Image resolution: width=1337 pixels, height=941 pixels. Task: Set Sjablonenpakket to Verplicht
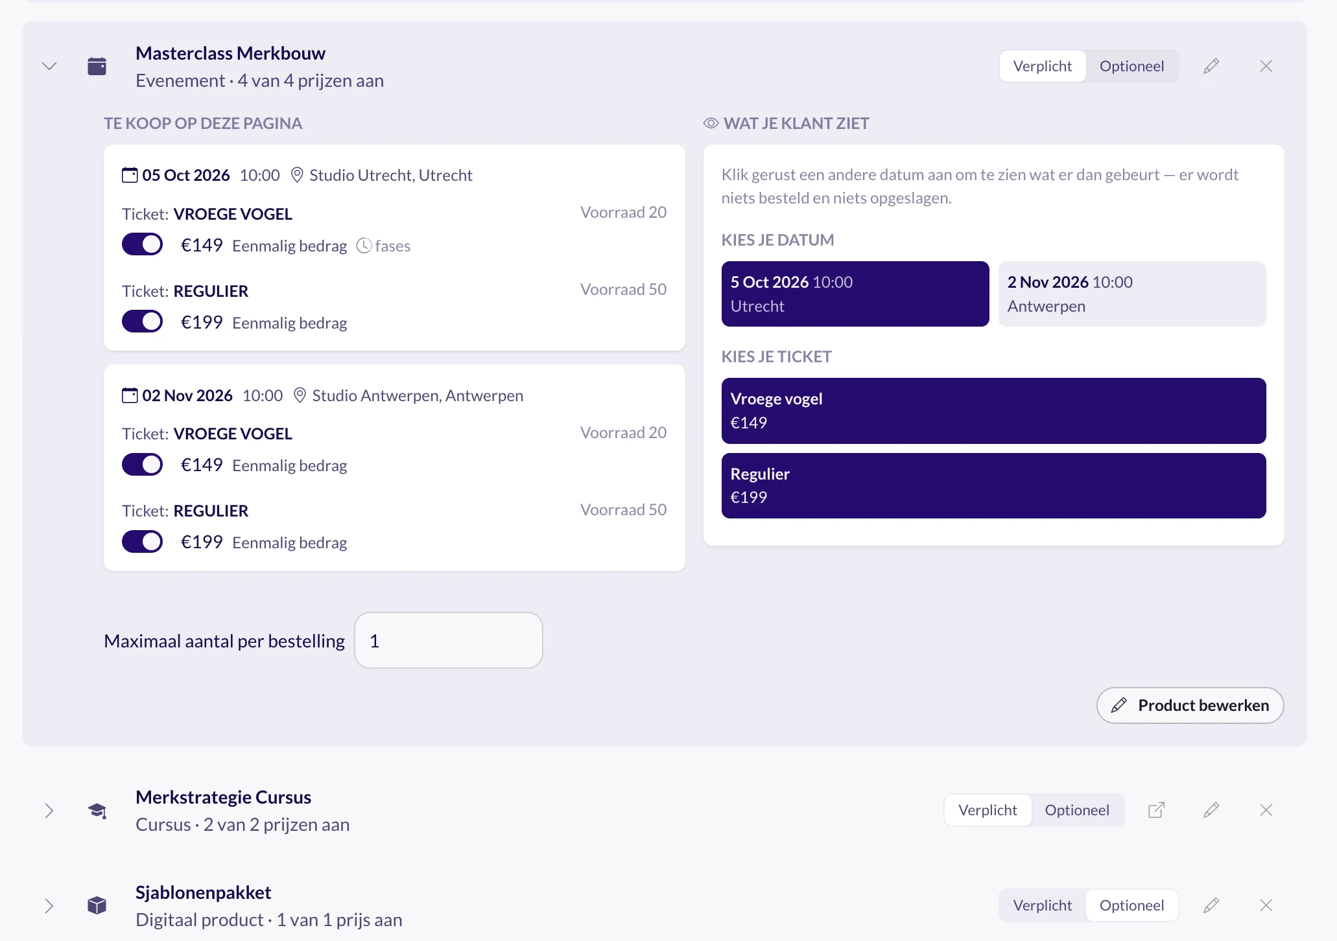[1043, 905]
